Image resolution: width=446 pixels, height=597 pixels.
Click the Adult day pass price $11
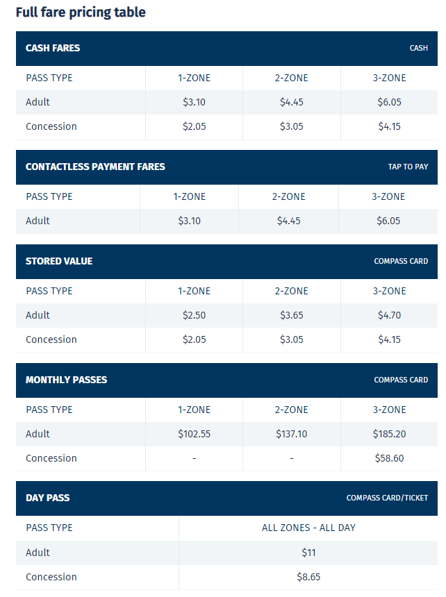[308, 553]
